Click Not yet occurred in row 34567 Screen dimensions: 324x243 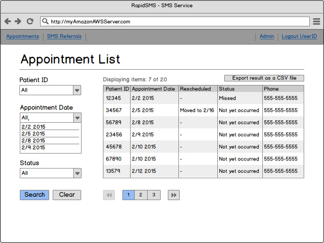(239, 110)
